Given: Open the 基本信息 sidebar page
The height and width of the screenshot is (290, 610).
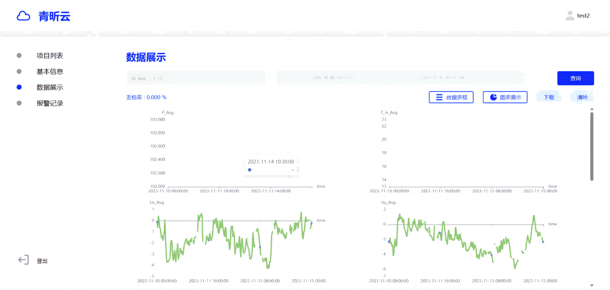Looking at the screenshot, I should coord(50,72).
